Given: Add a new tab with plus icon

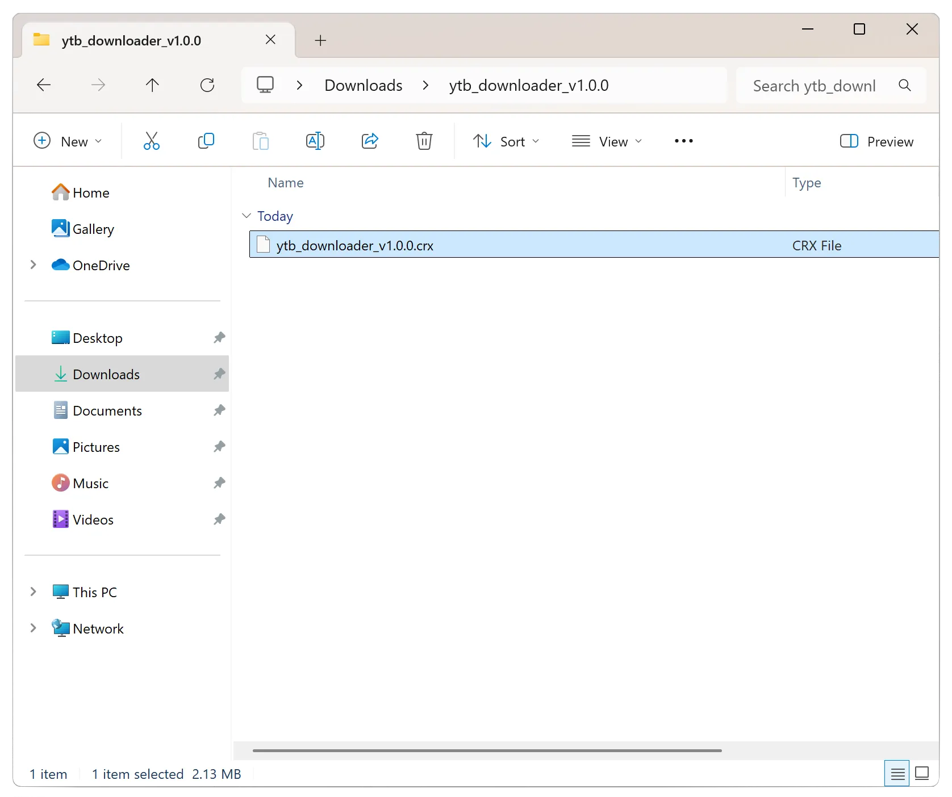Looking at the screenshot, I should click(320, 40).
